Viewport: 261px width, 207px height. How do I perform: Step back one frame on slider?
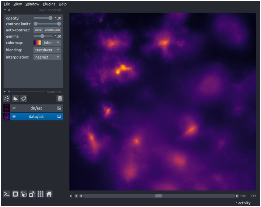click(81, 196)
